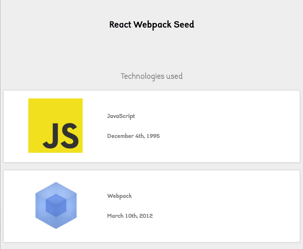This screenshot has height=249, width=303.
Task: Click the word Webpack in the page title
Action: coord(152,25)
